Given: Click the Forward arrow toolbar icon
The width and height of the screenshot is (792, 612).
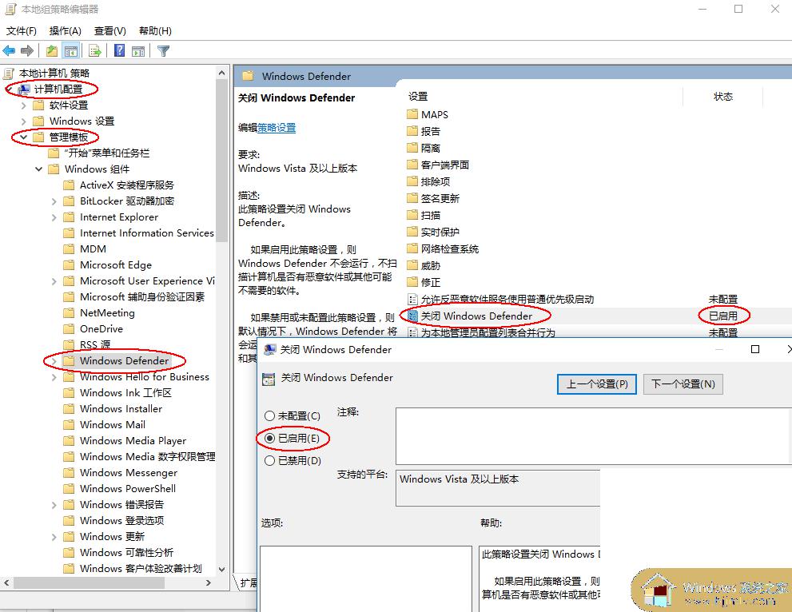Looking at the screenshot, I should [x=27, y=50].
